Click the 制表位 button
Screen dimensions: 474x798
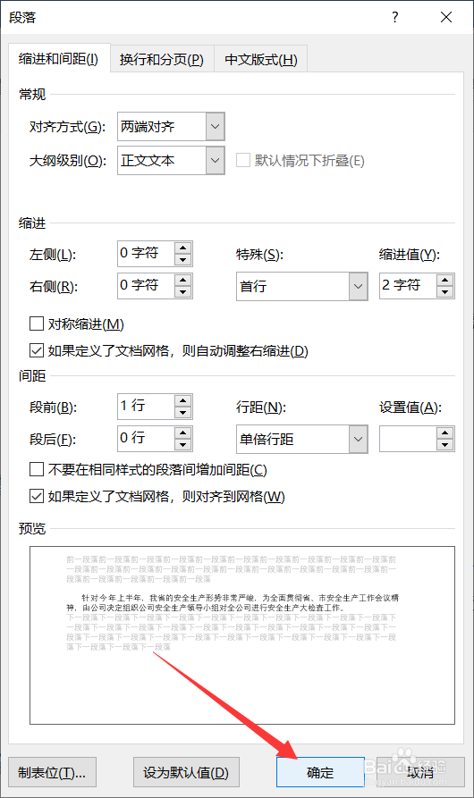[x=52, y=773]
